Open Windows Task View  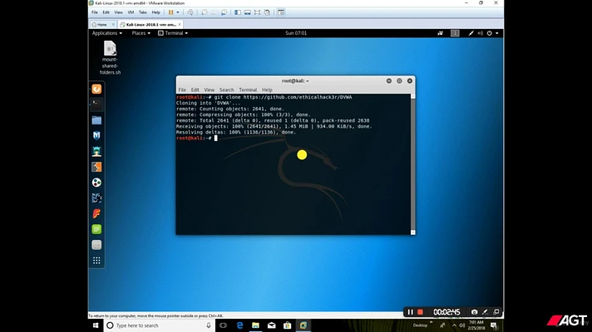pos(223,325)
